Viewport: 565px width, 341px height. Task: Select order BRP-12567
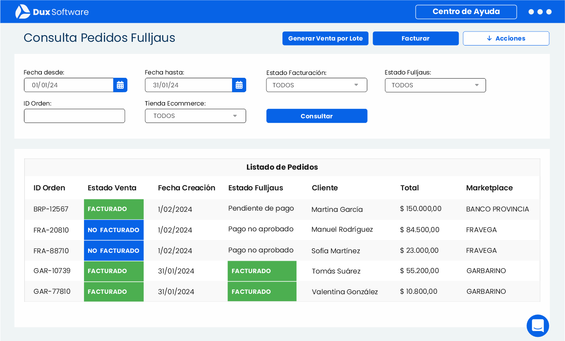click(51, 209)
